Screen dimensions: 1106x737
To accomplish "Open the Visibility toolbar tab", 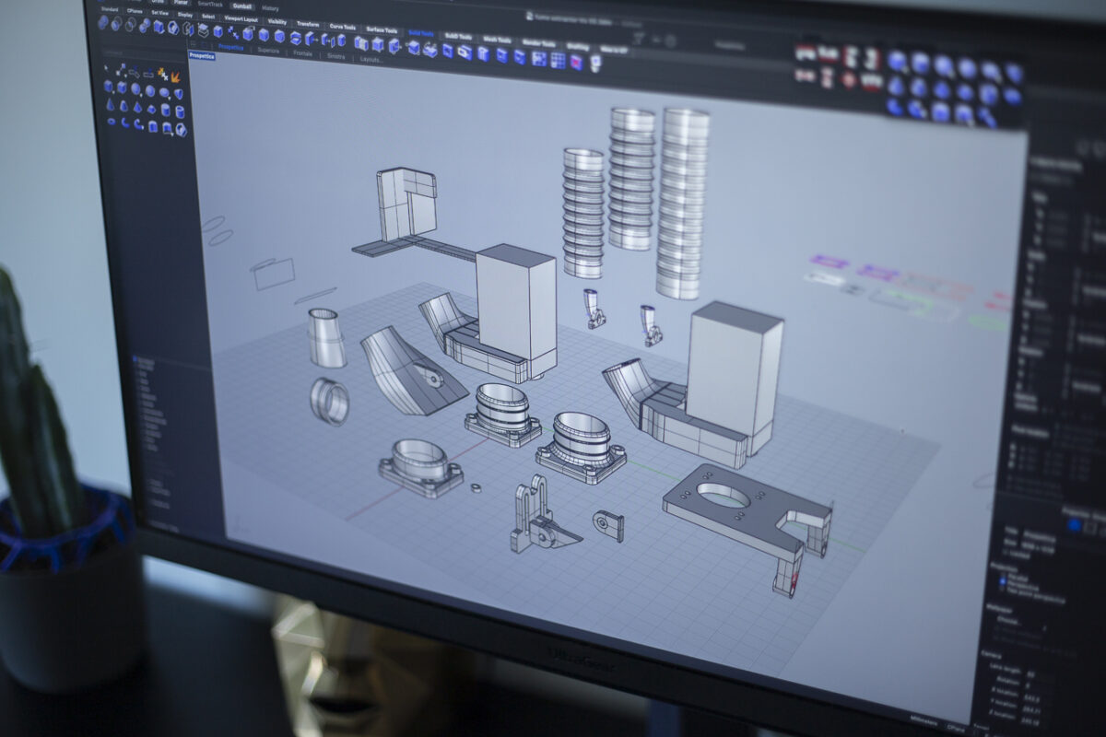I will pyautogui.click(x=277, y=21).
